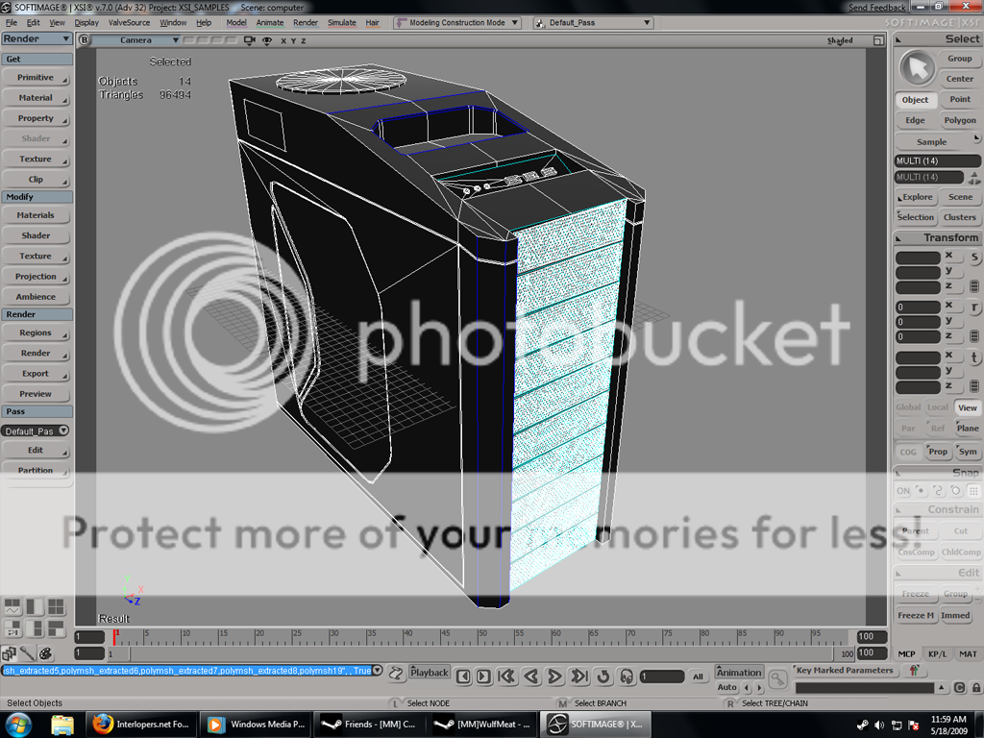Select the four-viewport grid layout icon
Screen dimensions: 984x738
coord(56,606)
